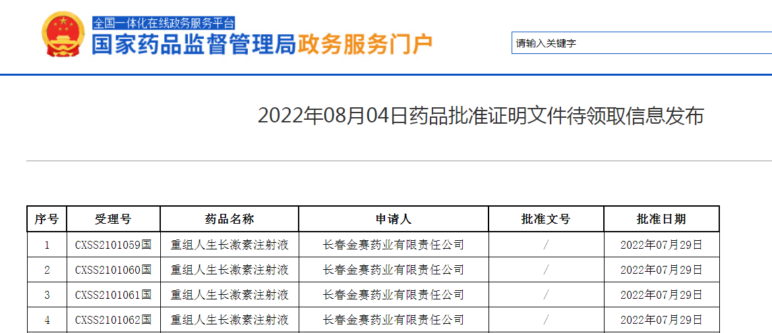This screenshot has height=333, width=772.
Task: Open 国家药品监督管理局政务服务门户 site title
Action: coord(262,45)
